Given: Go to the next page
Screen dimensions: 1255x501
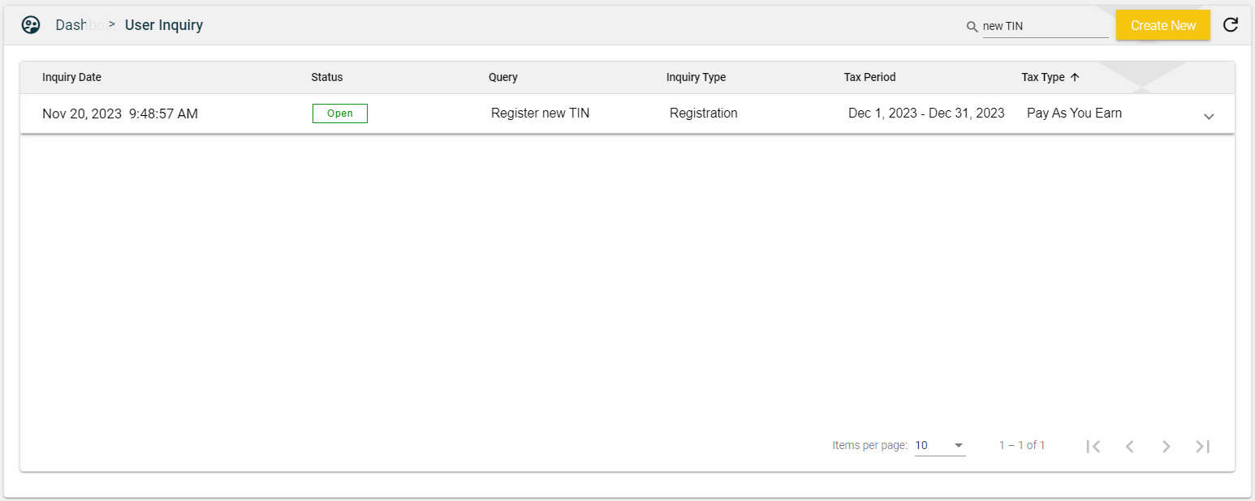Looking at the screenshot, I should click(x=1167, y=446).
